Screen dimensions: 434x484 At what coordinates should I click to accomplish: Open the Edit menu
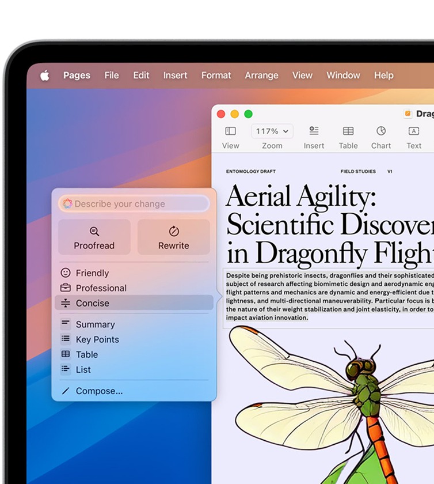pos(141,75)
